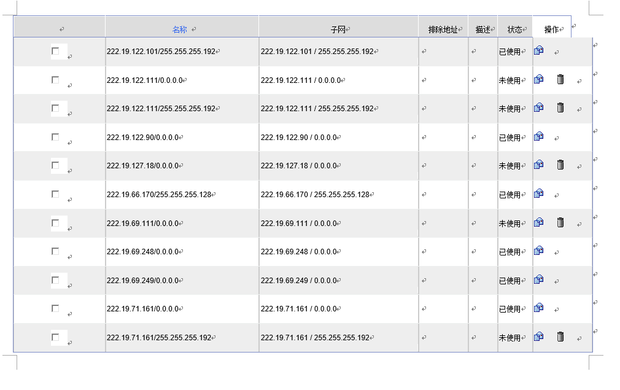The width and height of the screenshot is (620, 390).
Task: Click the 状态 column header
Action: tap(514, 29)
